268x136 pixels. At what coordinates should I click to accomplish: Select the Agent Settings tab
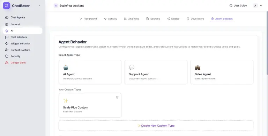pyautogui.click(x=222, y=19)
